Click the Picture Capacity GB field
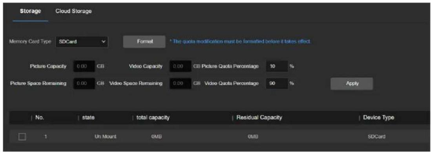Viewport: 431px width, 152px height. pyautogui.click(x=84, y=66)
